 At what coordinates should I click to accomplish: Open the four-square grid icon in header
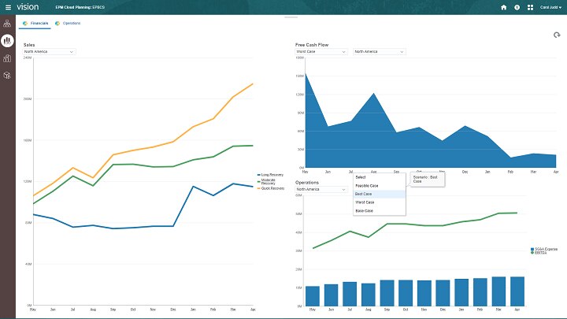pos(530,7)
